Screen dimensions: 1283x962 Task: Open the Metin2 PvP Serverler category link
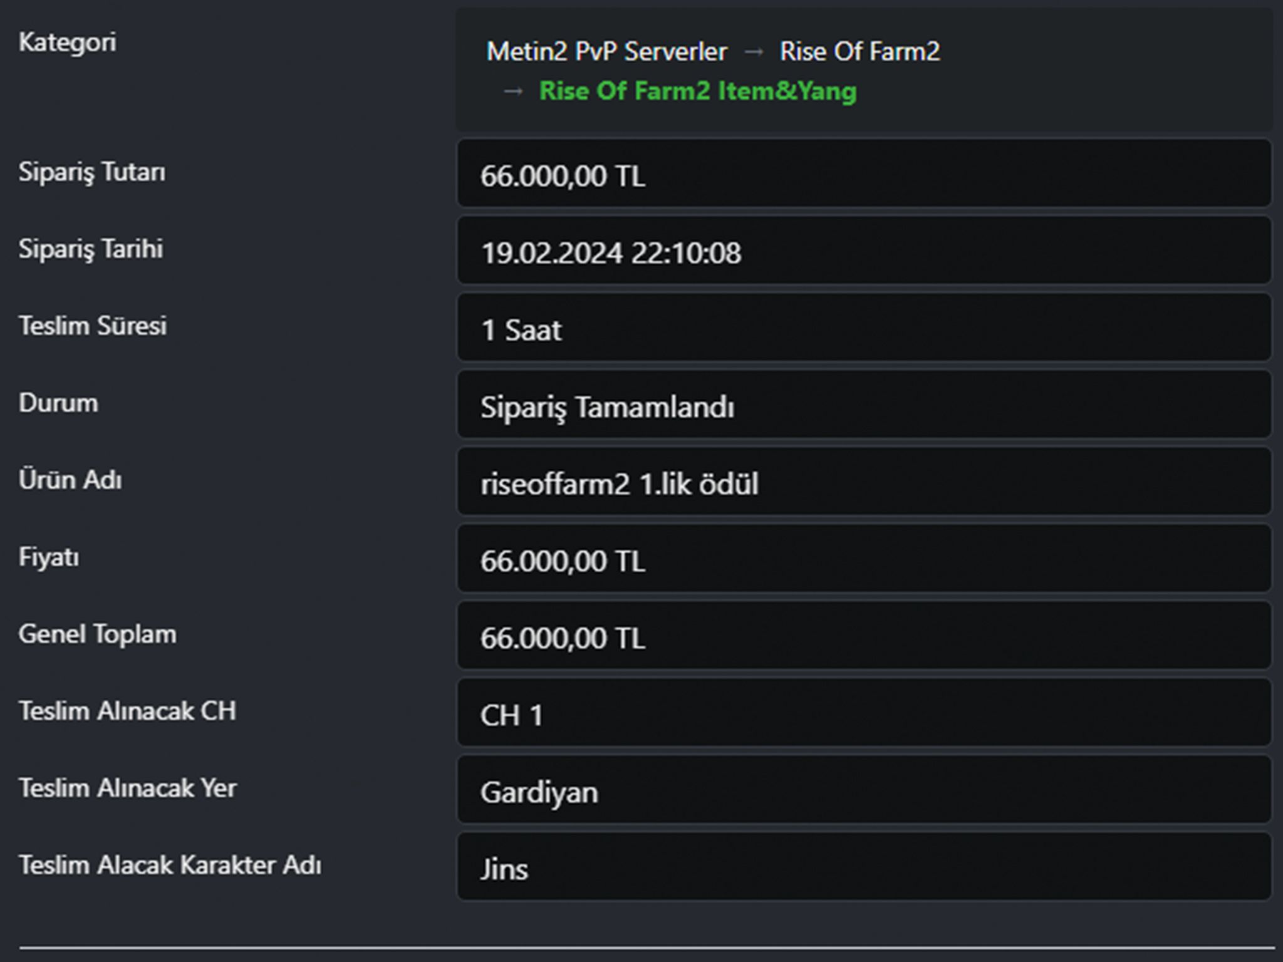click(606, 51)
